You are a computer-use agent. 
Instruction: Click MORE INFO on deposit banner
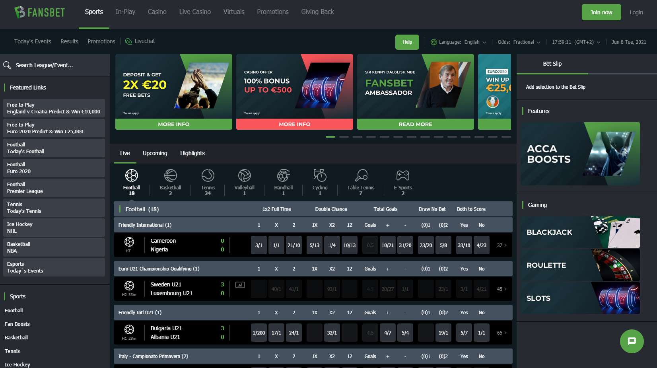coord(174,124)
